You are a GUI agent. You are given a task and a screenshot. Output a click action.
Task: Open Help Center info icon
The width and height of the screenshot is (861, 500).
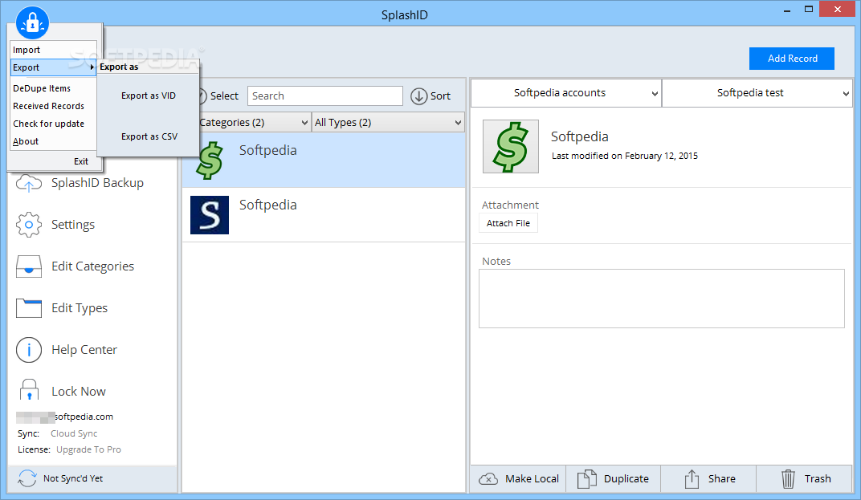tap(29, 350)
